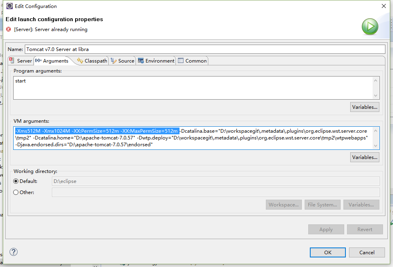
Task: Close the Edit Configuration dialog with X
Action: 384,6
